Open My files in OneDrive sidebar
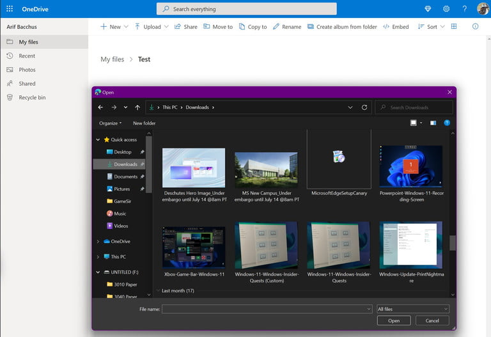The image size is (491, 337). [44, 42]
